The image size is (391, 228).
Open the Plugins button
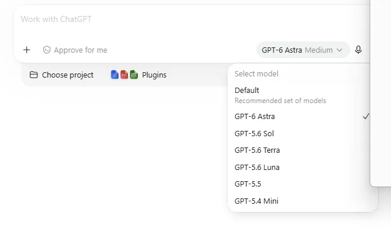coord(139,75)
